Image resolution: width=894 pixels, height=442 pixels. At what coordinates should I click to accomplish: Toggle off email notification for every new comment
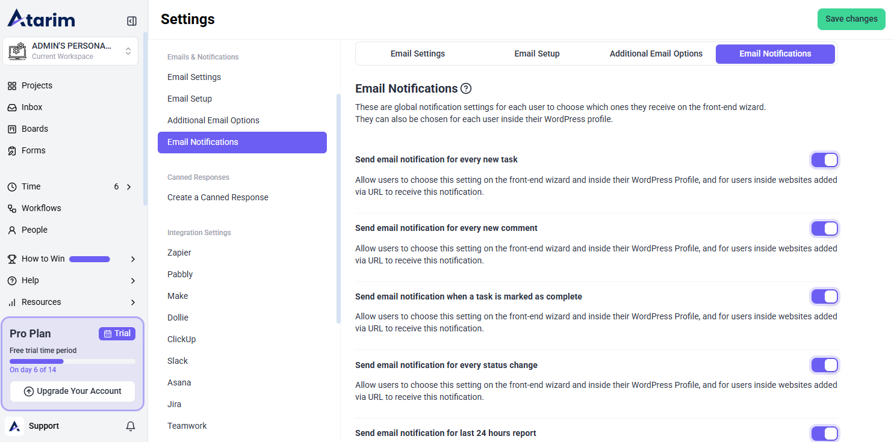(x=824, y=229)
